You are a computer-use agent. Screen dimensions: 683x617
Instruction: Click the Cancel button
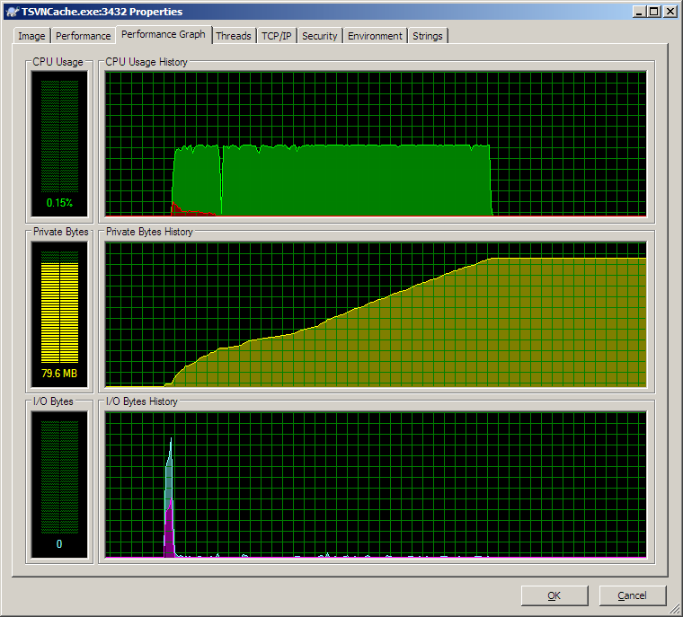pos(633,595)
